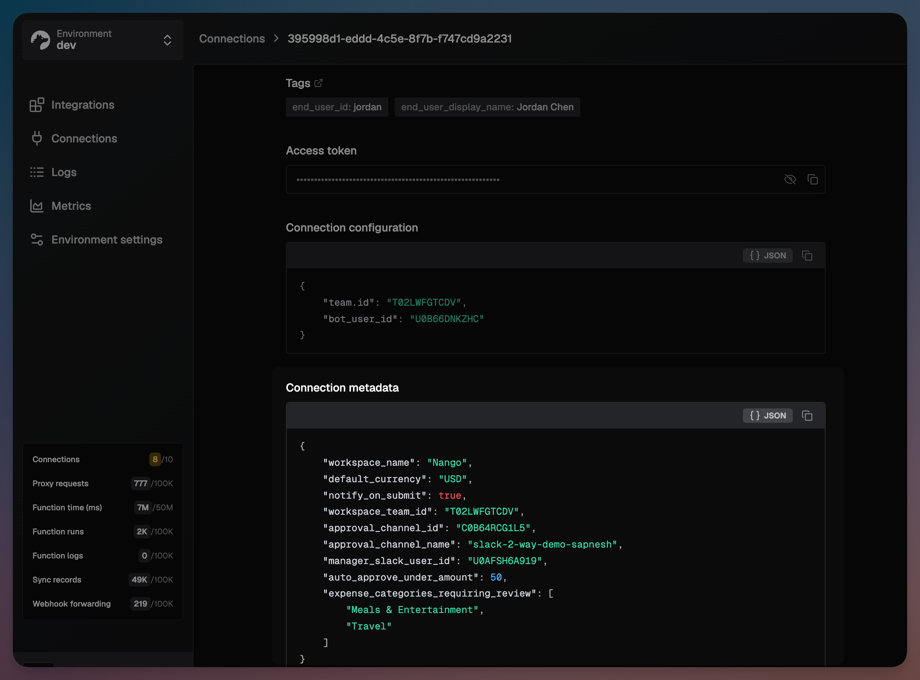
Task: Click the "Travel" category entry
Action: tap(369, 627)
